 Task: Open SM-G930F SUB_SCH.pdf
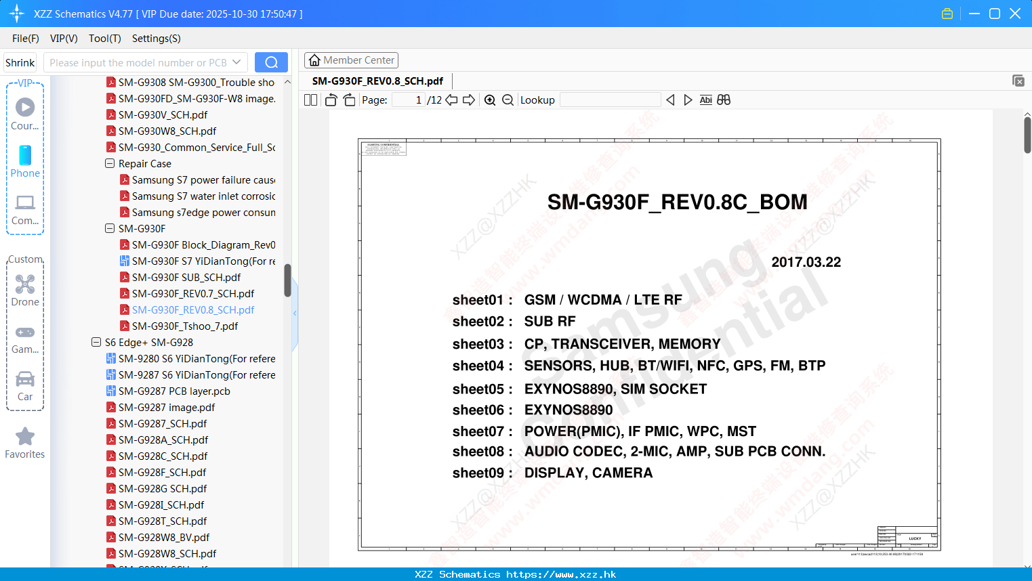[x=180, y=278]
